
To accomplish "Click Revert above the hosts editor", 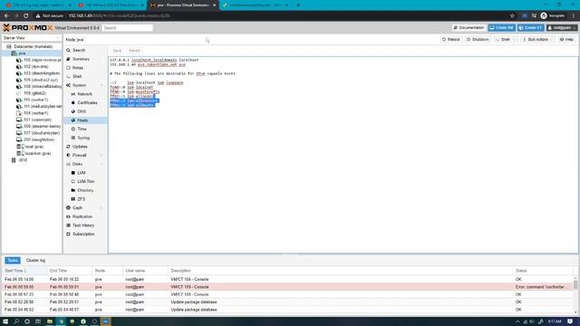I will pyautogui.click(x=134, y=51).
